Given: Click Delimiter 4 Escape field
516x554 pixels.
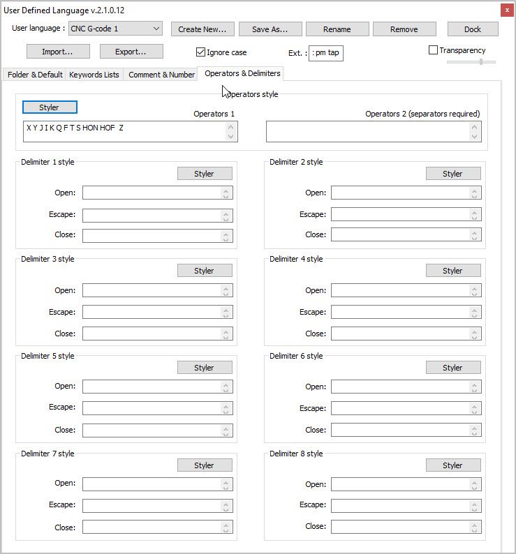Looking at the screenshot, I should [406, 312].
